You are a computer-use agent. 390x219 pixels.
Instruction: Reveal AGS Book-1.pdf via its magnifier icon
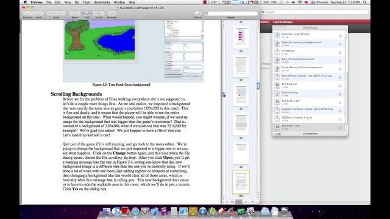click(x=340, y=103)
